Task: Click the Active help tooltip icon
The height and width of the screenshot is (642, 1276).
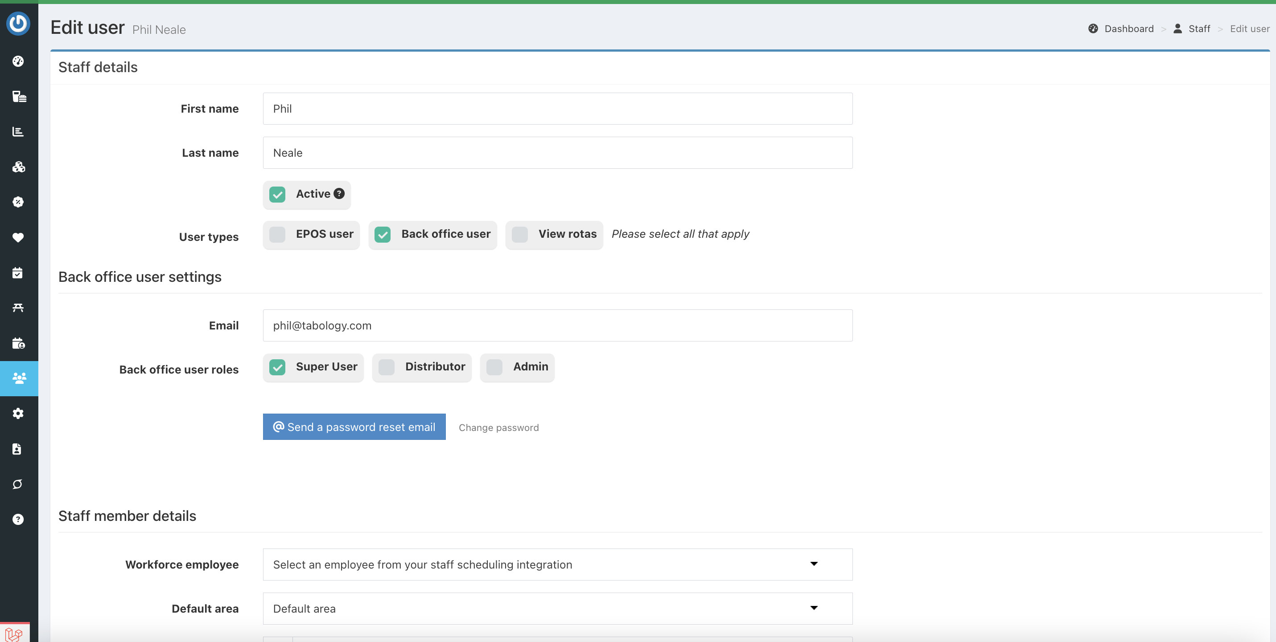Action: [x=339, y=193]
